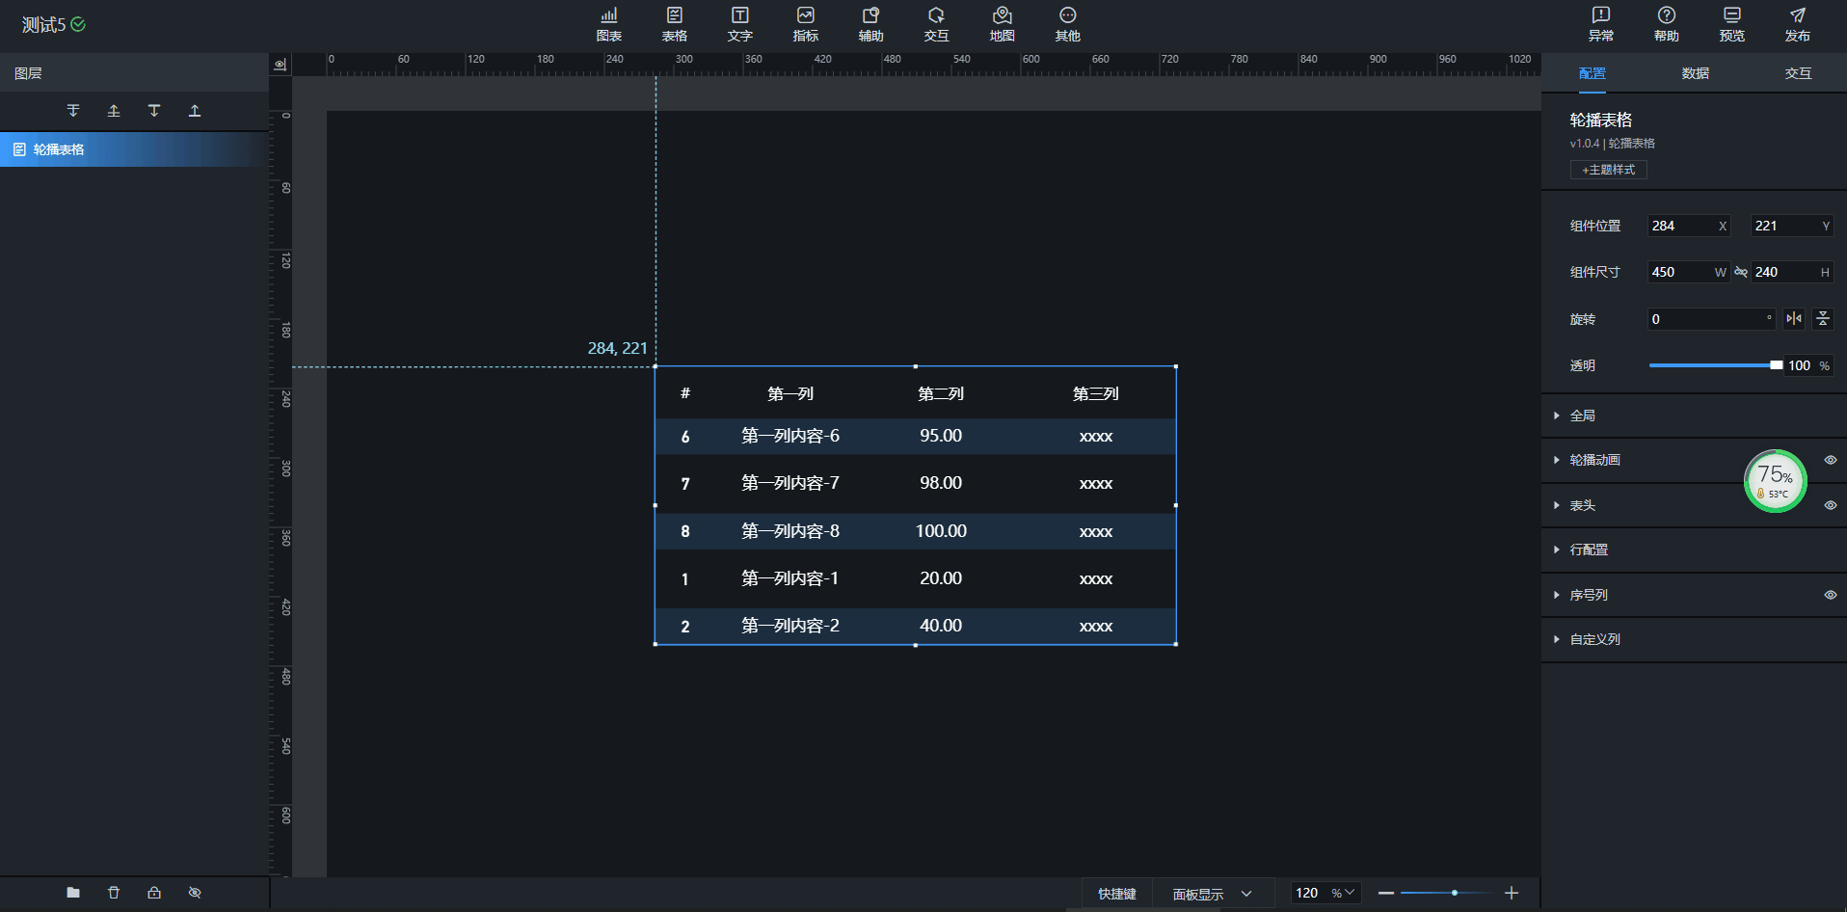Toggle visibility of 轮播动画 section
This screenshot has width=1847, height=912.
(1830, 460)
